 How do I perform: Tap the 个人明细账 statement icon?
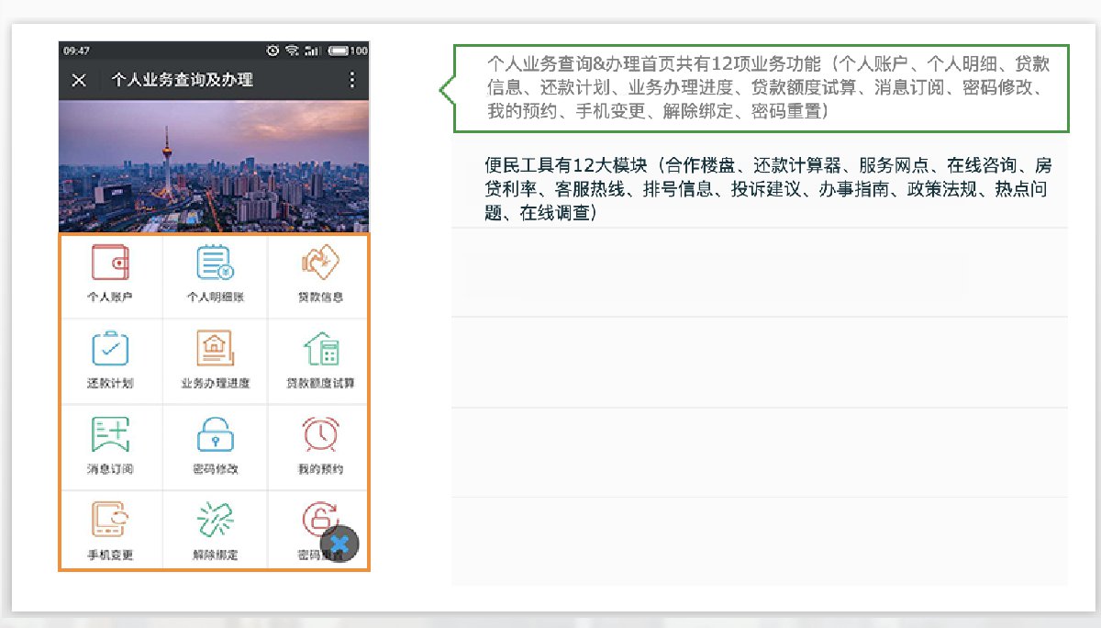click(x=215, y=264)
